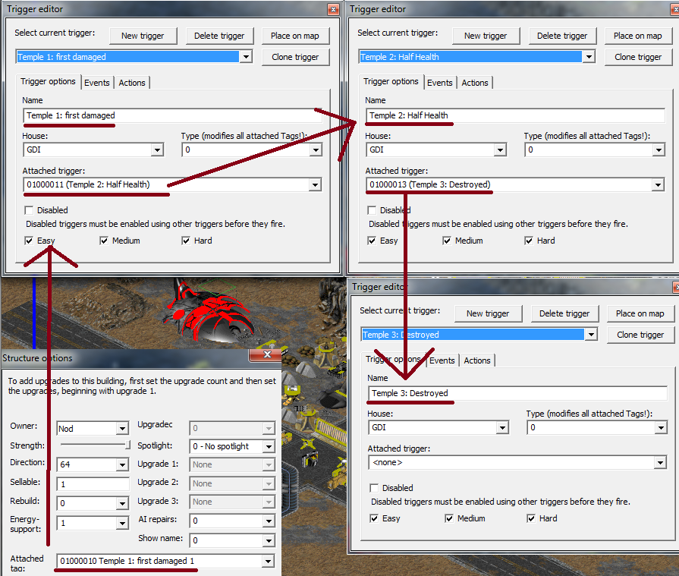This screenshot has width=679, height=576.
Task: Toggle Medium checkbox in Temple 3 editor
Action: (x=449, y=518)
